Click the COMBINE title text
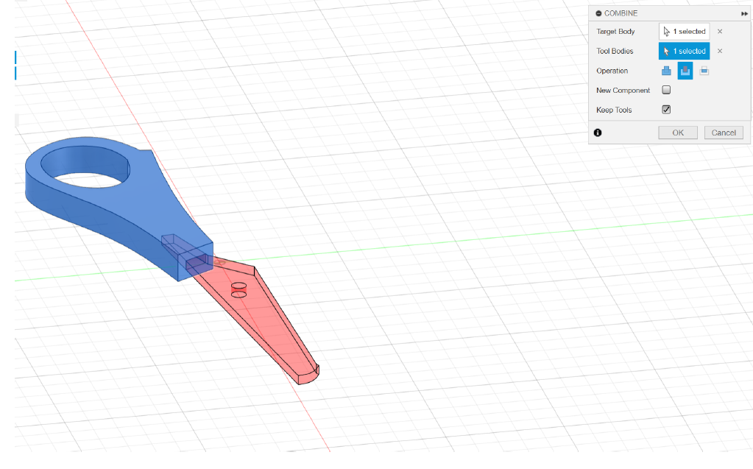The image size is (753, 469). click(x=621, y=13)
